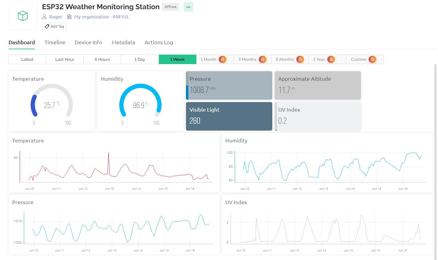Open the Timeline tab
438x260 pixels.
pos(55,42)
